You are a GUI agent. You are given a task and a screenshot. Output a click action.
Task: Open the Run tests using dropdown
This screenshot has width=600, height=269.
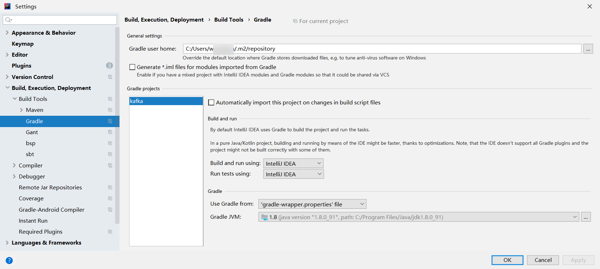pos(293,174)
